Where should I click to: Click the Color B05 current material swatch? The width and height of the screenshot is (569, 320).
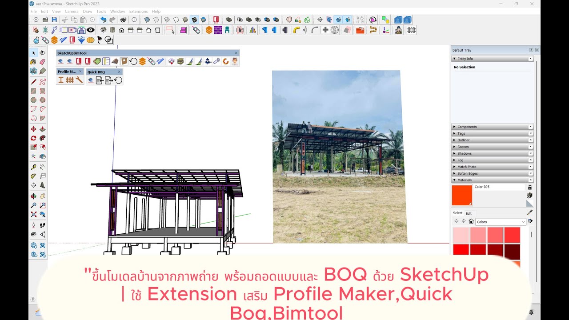[462, 196]
